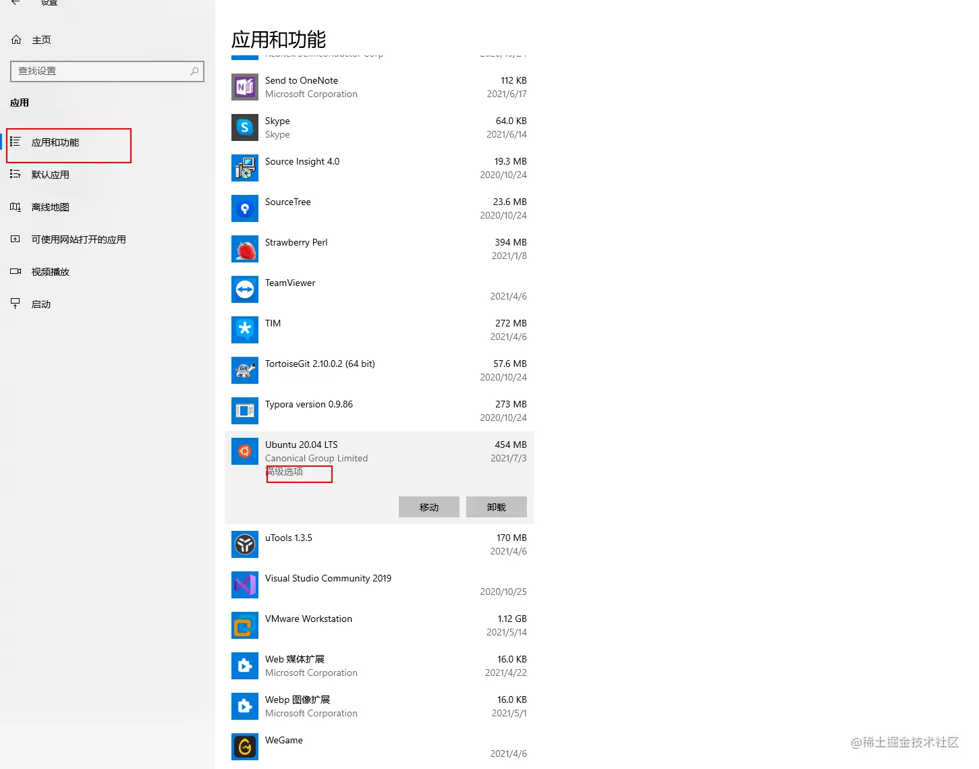Click the WeGame app icon
This screenshot has width=979, height=769.
245,747
